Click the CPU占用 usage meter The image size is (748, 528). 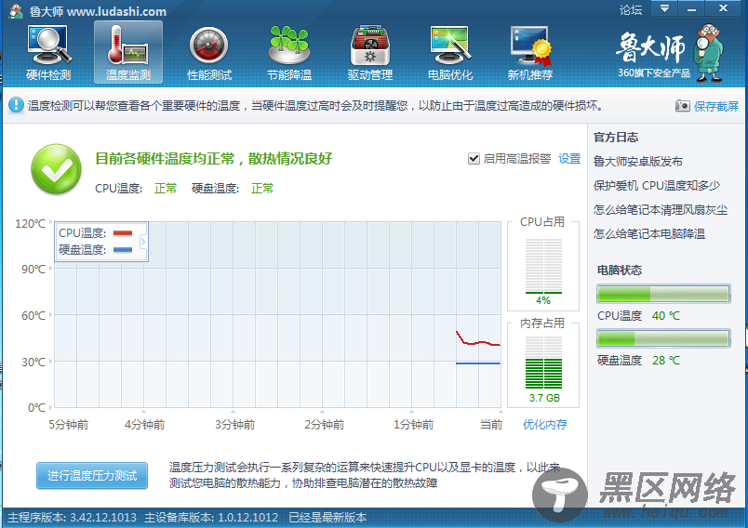tap(543, 266)
